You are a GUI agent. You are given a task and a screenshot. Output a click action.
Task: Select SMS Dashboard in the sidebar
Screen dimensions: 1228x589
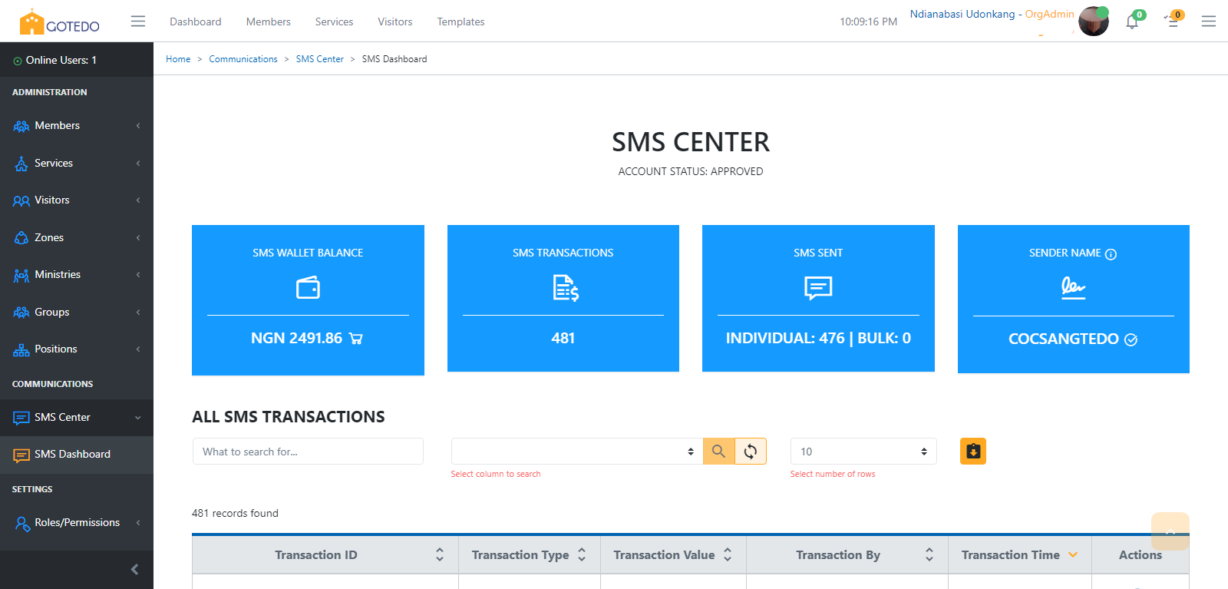point(72,455)
